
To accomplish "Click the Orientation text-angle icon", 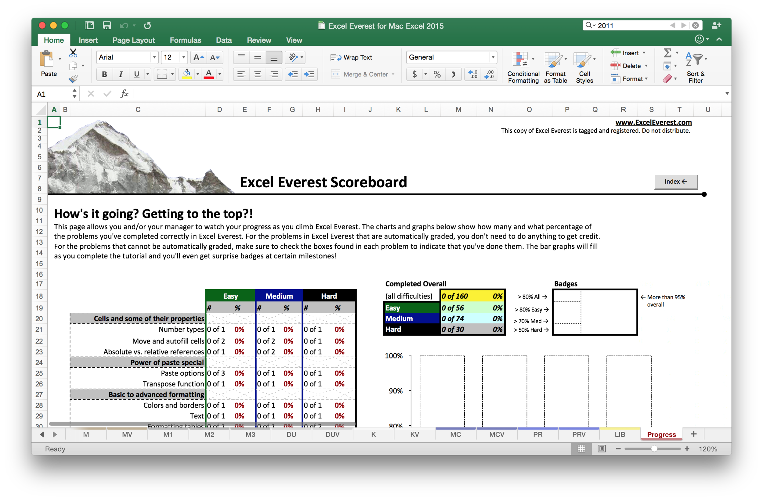I will click(x=293, y=57).
